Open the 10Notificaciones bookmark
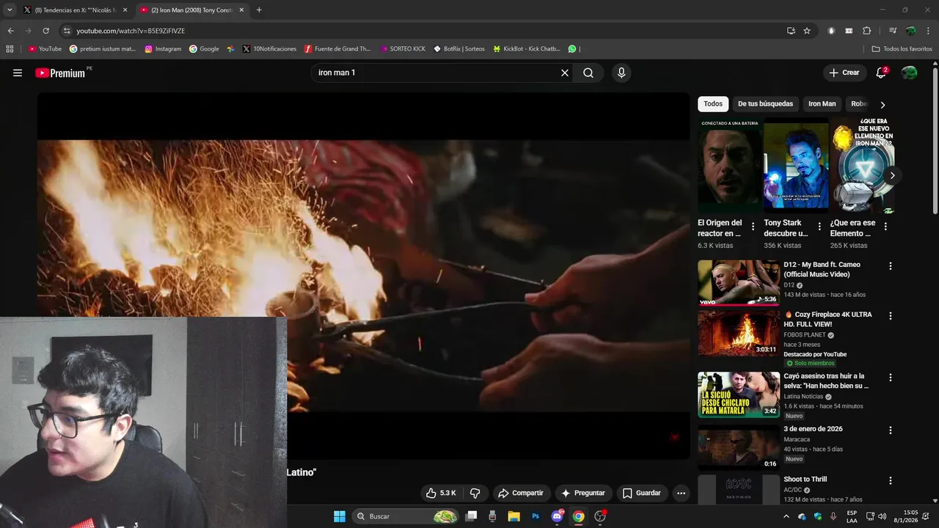 (268, 48)
